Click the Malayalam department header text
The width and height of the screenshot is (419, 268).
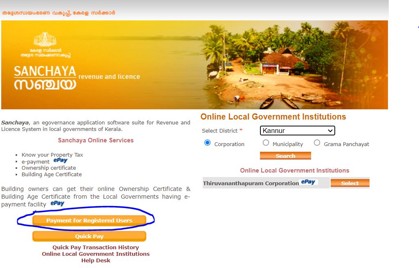58,13
